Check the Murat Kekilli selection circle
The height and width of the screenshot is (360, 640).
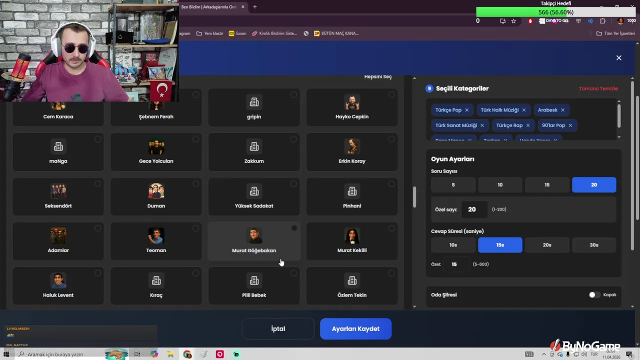(391, 228)
